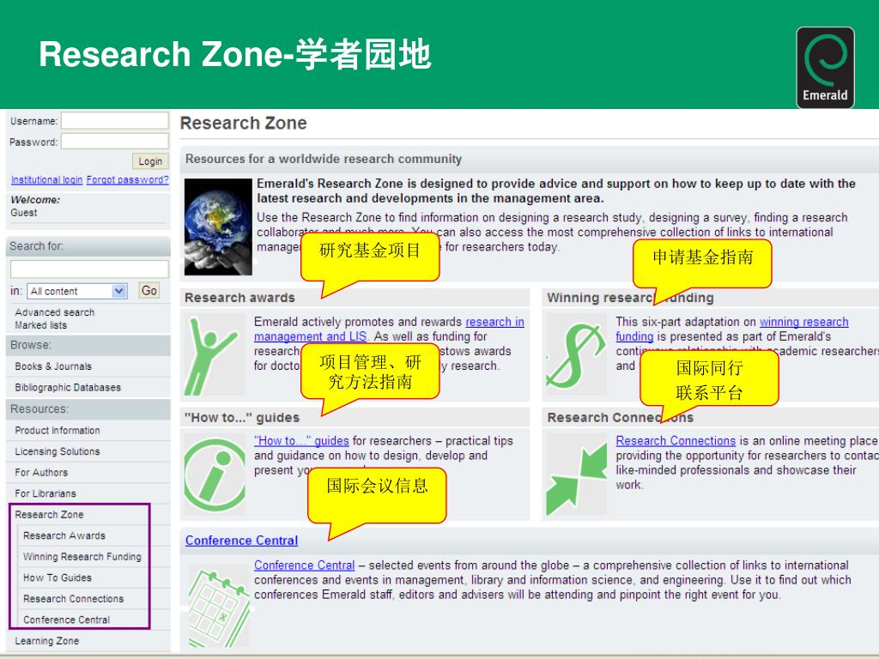The image size is (879, 659).
Task: Select Winning Research Funding sidebar item
Action: (82, 557)
